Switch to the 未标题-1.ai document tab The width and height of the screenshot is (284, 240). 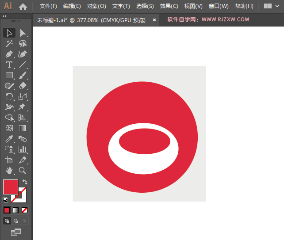pyautogui.click(x=91, y=20)
